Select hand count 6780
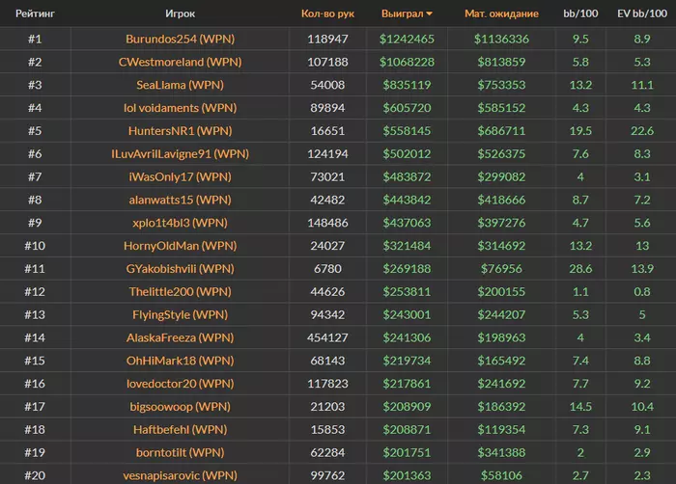This screenshot has height=484, width=676. [327, 269]
